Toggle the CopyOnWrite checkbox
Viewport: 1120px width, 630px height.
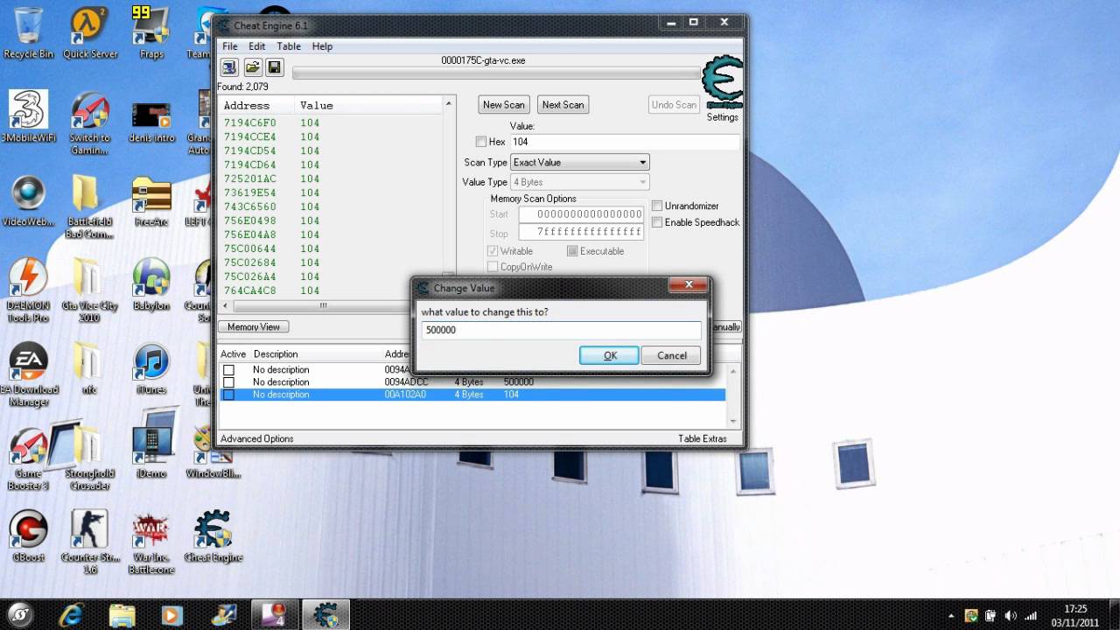pyautogui.click(x=493, y=267)
